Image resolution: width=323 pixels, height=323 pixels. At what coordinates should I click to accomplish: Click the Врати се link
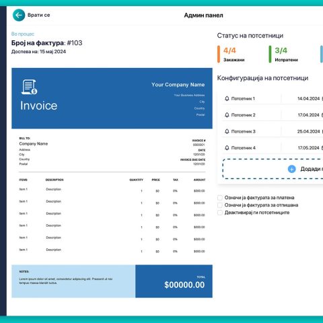tap(38, 15)
